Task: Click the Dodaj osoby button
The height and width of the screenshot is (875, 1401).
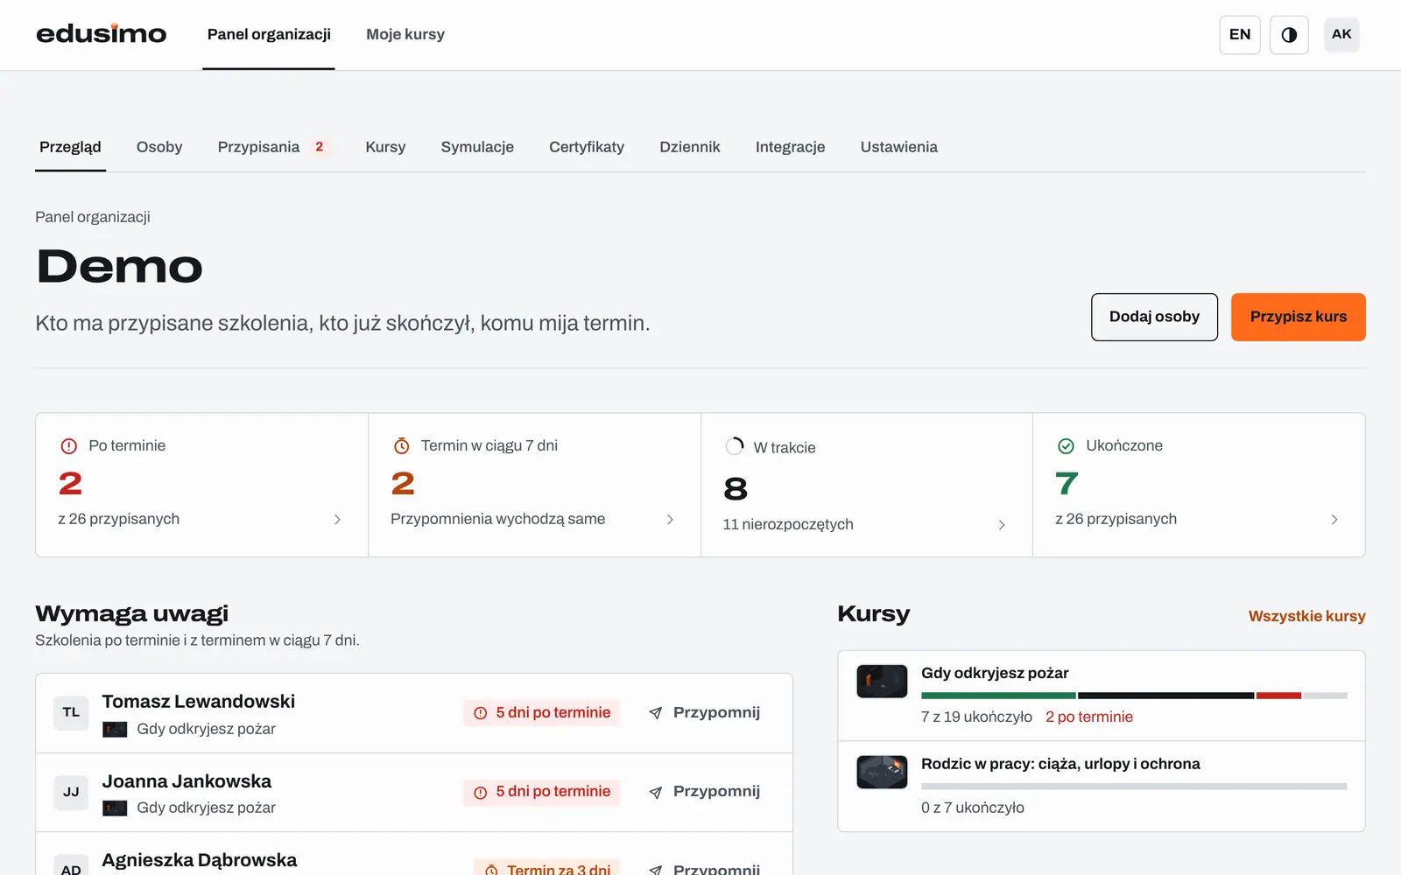Action: pyautogui.click(x=1154, y=317)
